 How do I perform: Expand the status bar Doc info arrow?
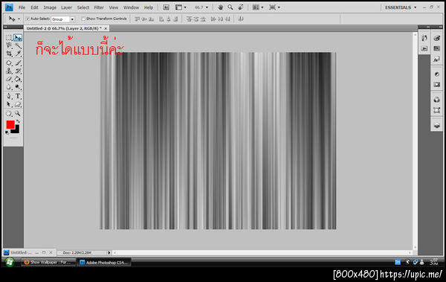(x=109, y=253)
